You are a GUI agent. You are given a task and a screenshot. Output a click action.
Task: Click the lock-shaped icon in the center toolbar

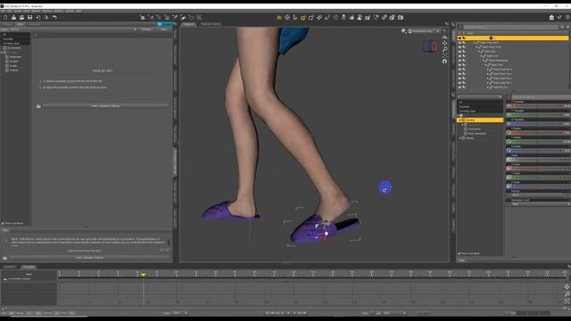point(393,18)
